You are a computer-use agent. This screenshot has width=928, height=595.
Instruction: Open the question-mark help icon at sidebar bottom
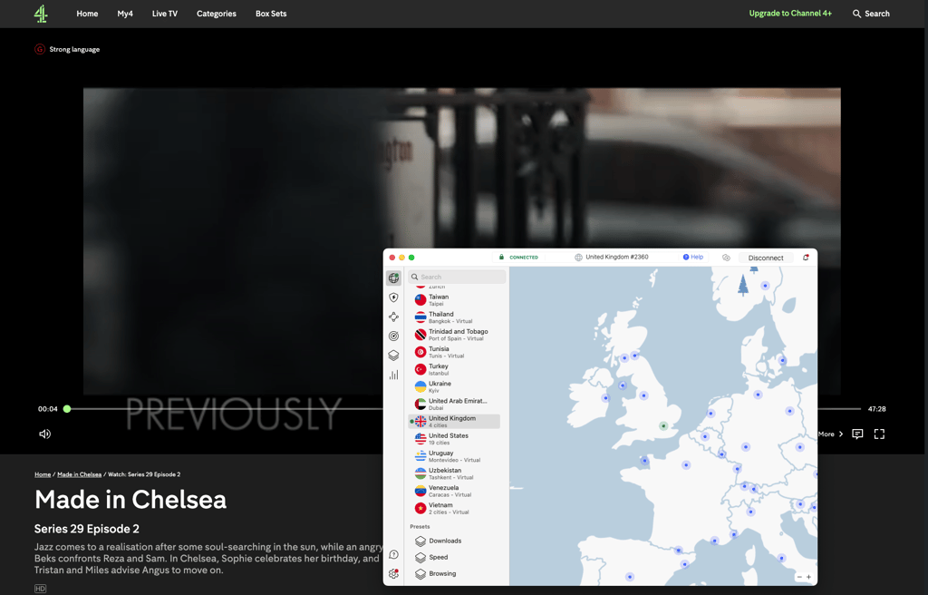[393, 555]
